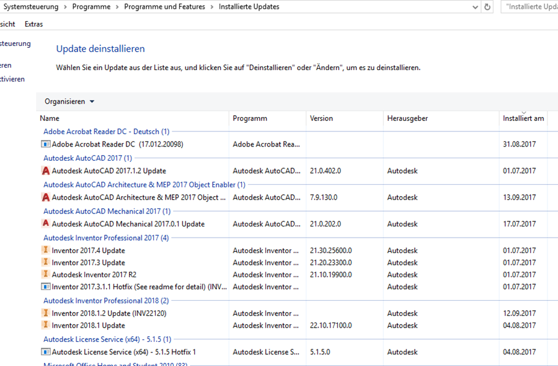Click the Autodesk Inventor 2017 R2 icon
The image size is (558, 366).
45,274
